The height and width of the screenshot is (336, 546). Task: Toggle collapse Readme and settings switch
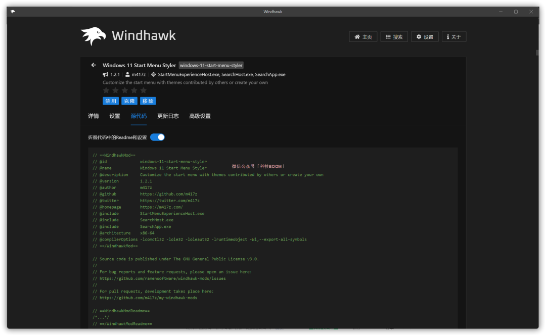click(157, 137)
